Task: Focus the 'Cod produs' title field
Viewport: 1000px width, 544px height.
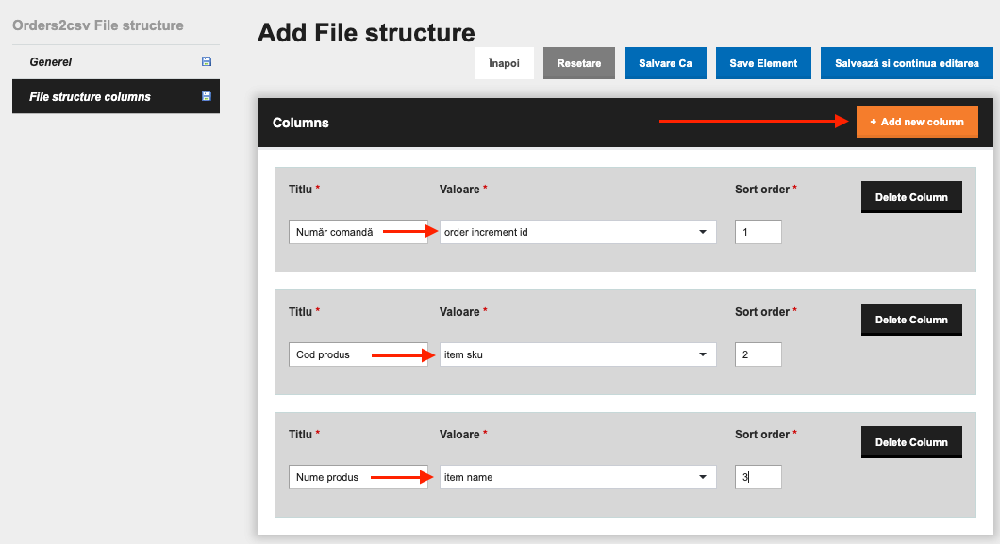Action: click(358, 354)
